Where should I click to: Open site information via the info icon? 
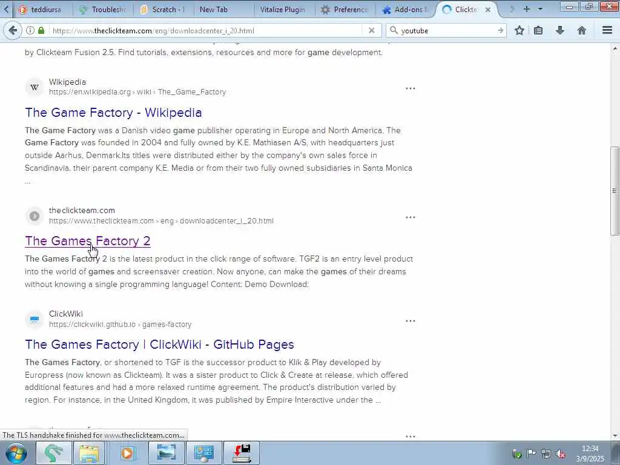coord(30,30)
